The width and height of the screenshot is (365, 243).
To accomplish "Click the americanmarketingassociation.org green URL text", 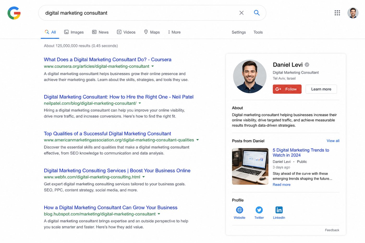I will (119, 140).
